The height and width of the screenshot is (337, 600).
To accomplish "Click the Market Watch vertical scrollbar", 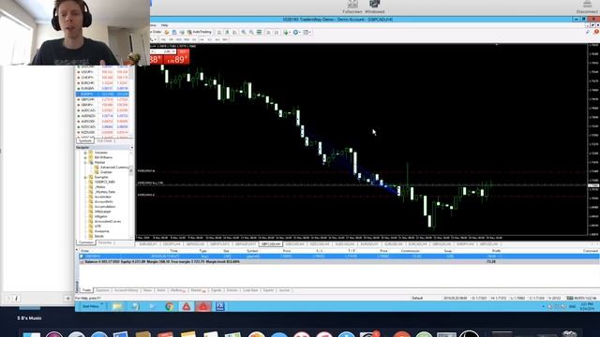I will [131, 101].
